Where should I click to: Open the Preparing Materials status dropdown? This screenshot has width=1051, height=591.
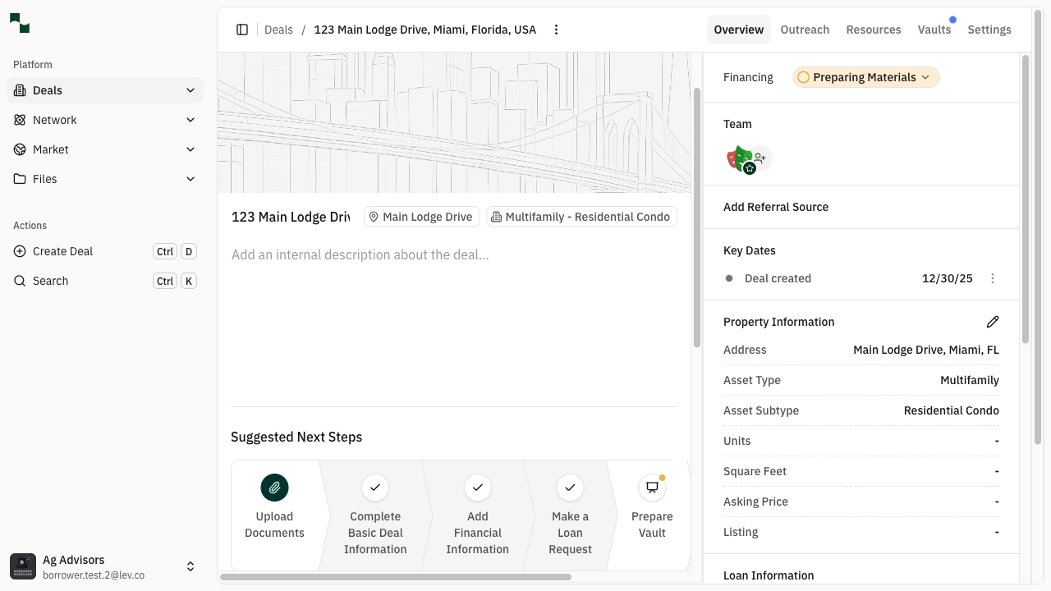coord(865,77)
